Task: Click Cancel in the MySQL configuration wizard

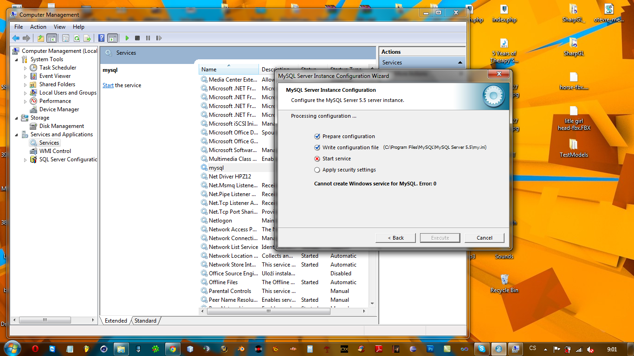Action: click(x=485, y=238)
